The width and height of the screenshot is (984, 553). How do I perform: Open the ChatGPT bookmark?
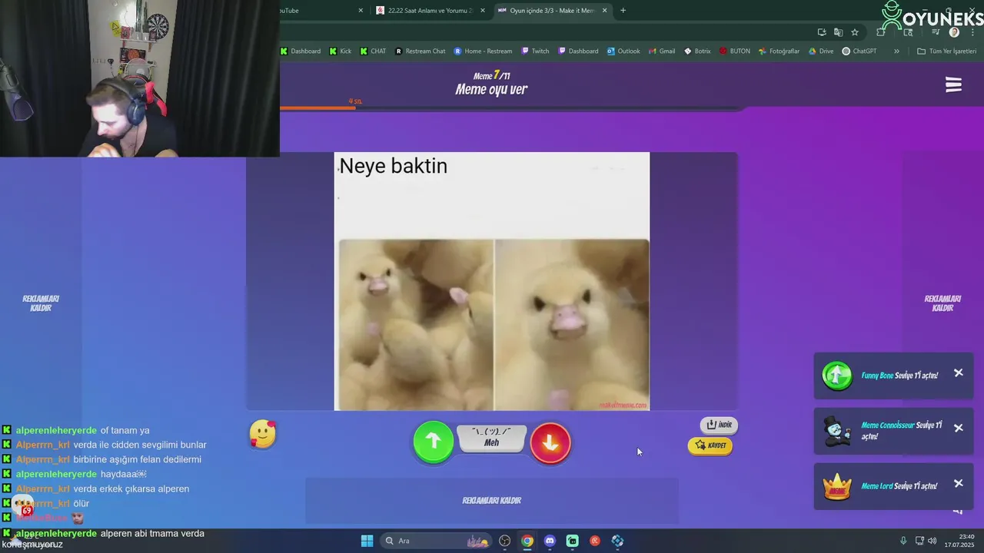pos(859,51)
